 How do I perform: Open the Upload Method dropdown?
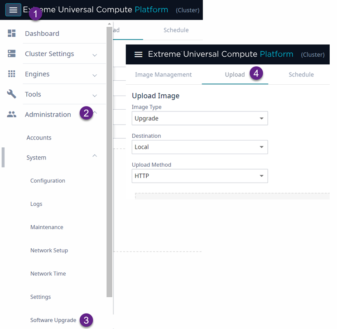(200, 176)
